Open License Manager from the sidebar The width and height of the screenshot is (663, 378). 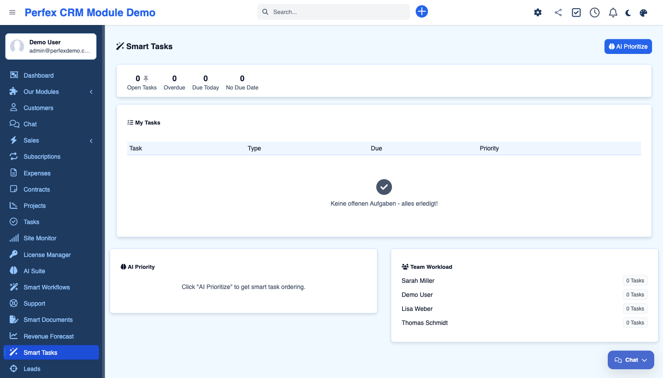(x=47, y=255)
